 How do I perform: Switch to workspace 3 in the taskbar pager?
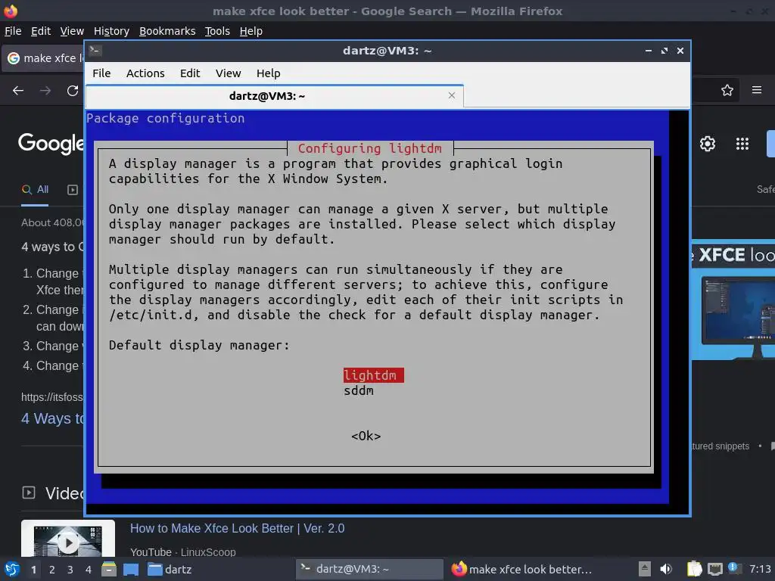[x=70, y=570]
